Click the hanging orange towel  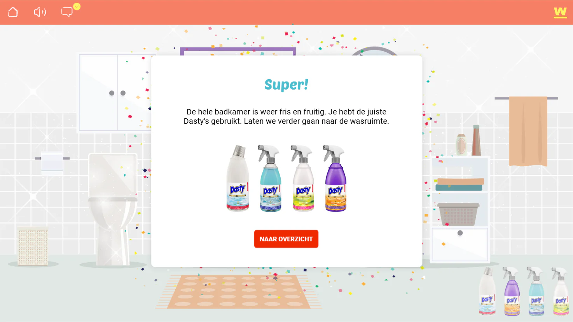tap(528, 131)
